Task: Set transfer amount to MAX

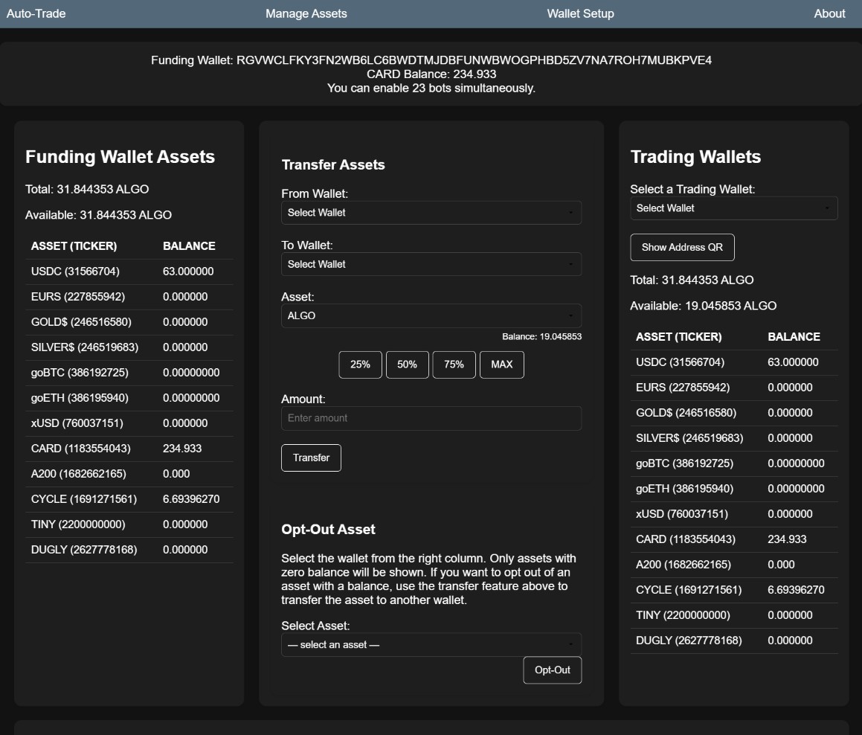Action: click(x=502, y=365)
